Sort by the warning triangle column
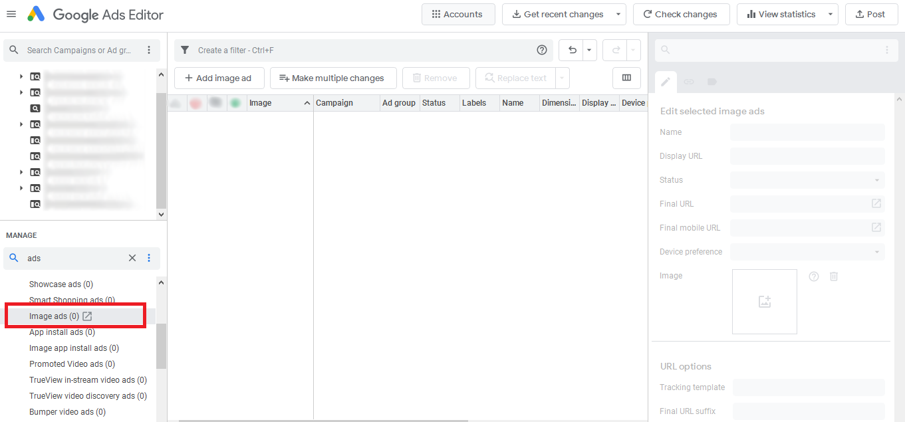This screenshot has width=905, height=422. (x=176, y=103)
